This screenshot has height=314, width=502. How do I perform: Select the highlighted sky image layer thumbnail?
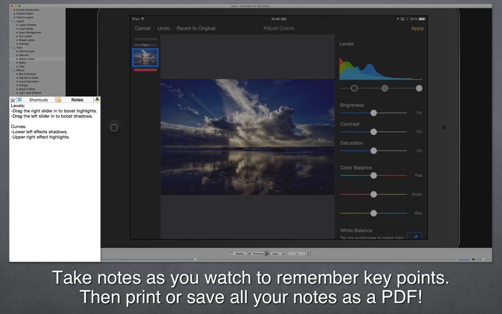point(145,57)
